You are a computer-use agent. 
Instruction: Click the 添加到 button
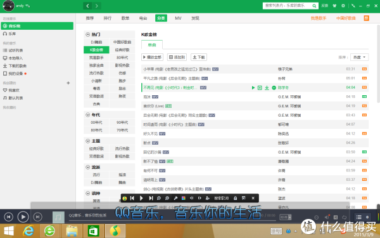[177, 57]
